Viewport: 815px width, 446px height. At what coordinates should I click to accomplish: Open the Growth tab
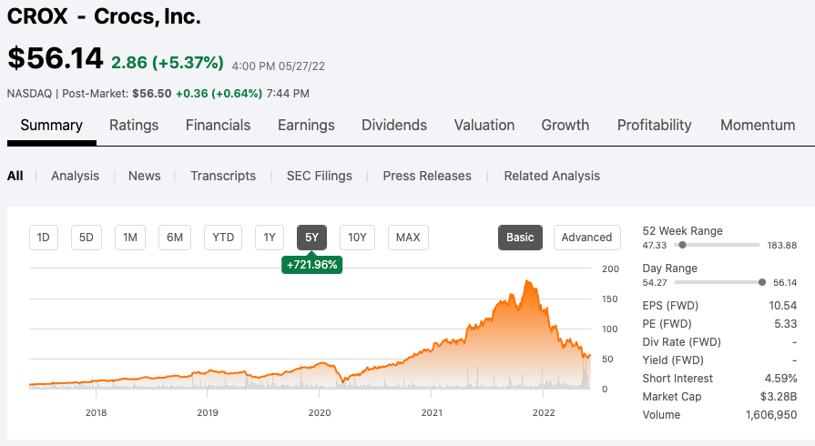click(x=565, y=126)
